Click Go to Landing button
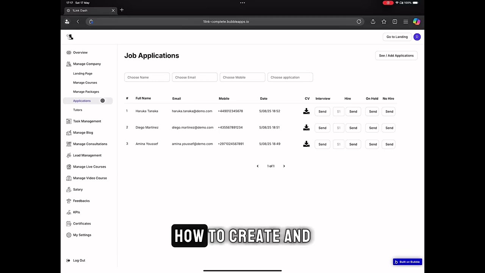The width and height of the screenshot is (485, 273). tap(397, 37)
